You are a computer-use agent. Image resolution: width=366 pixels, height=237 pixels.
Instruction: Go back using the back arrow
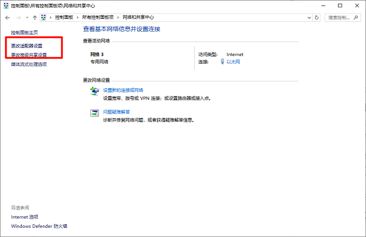pos(7,18)
